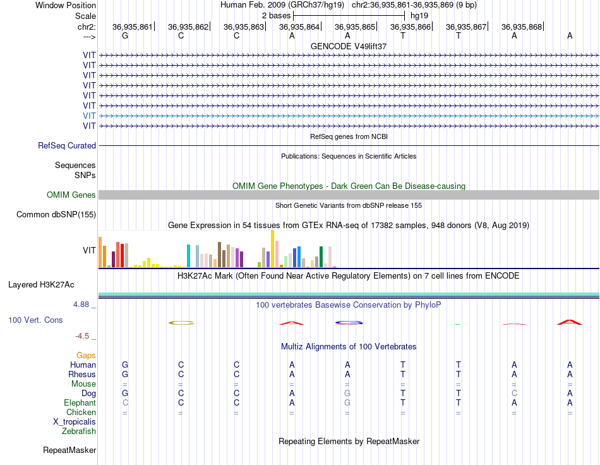Click the light blue VIT transcript label

pyautogui.click(x=89, y=116)
